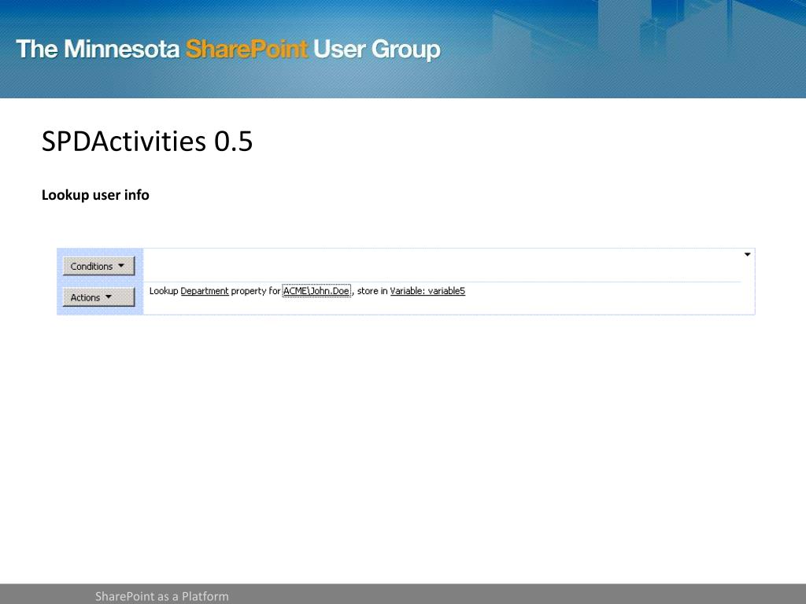
Task: Open the Conditions dropdown button
Action: (98, 266)
